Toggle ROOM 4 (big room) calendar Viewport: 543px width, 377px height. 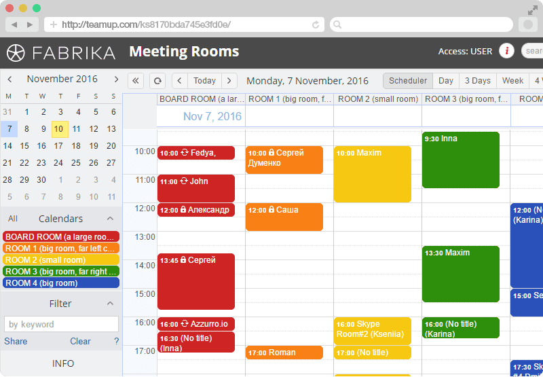pos(61,283)
